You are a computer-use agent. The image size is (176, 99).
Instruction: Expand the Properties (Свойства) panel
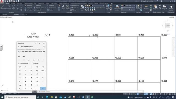(124, 12)
